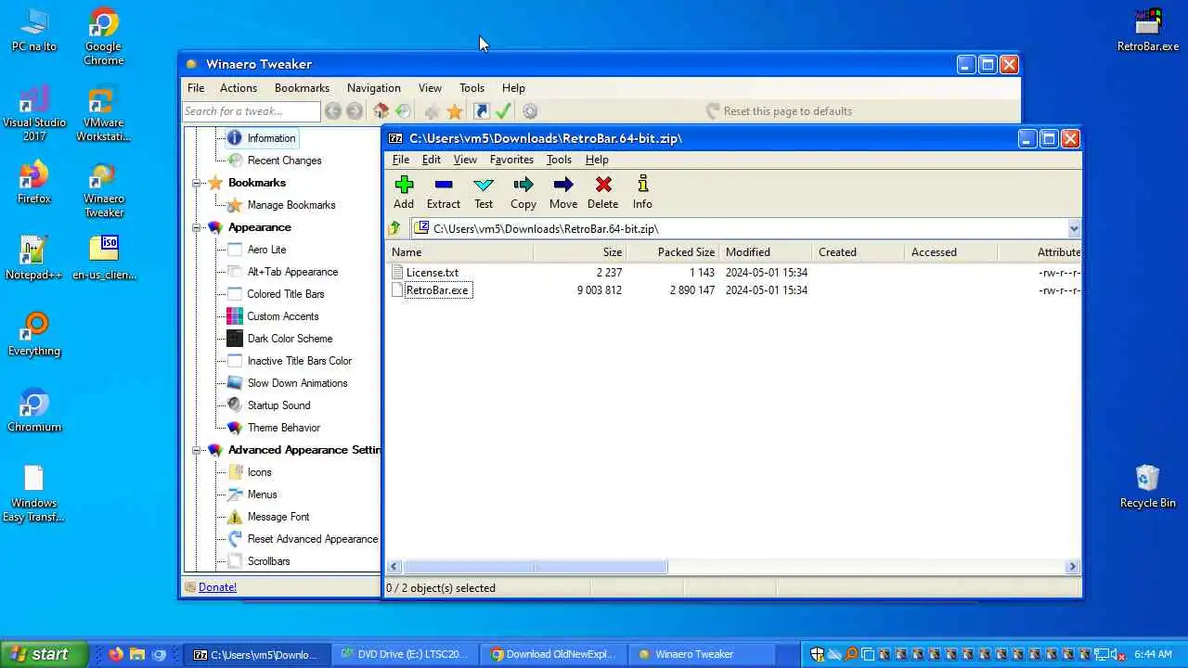Select Dark Color Scheme in the tree

[x=290, y=339]
